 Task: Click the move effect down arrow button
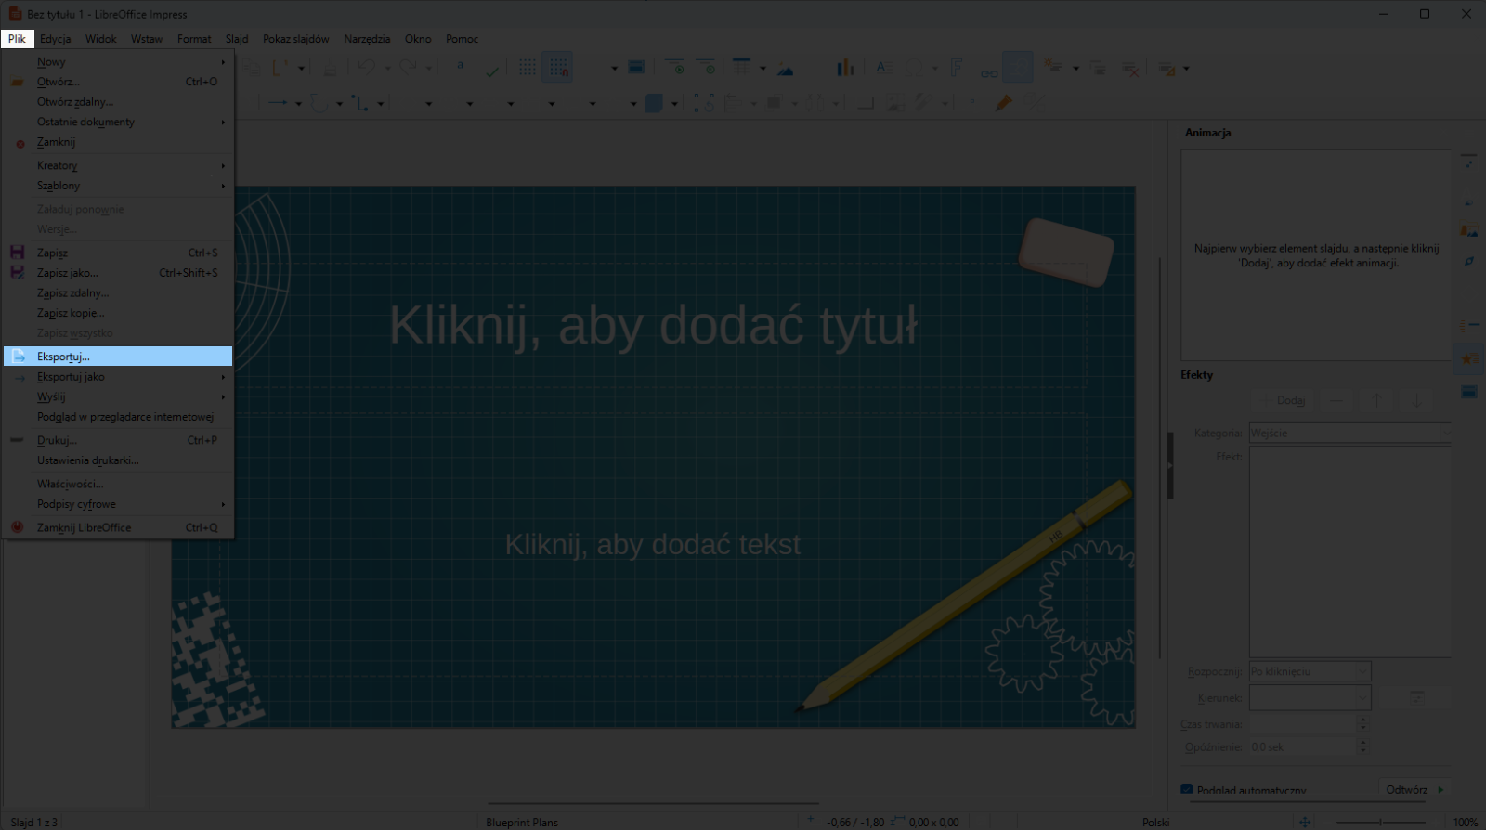click(x=1416, y=400)
